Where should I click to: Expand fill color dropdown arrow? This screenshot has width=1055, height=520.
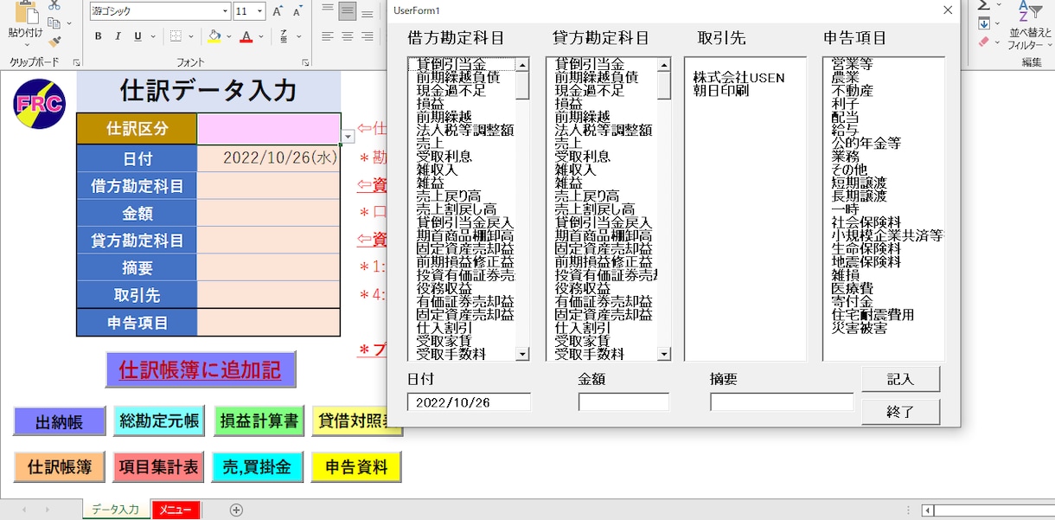click(228, 36)
